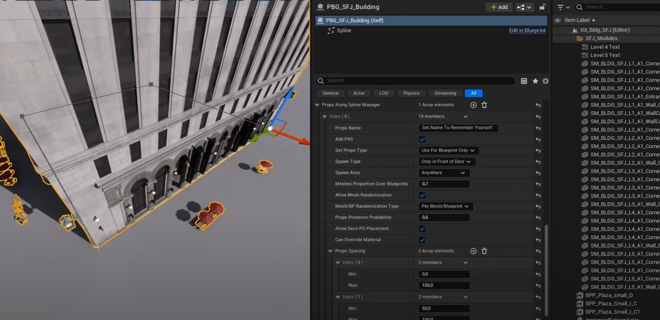660x320 pixels.
Task: Open the Edit in Blueprint link
Action: coord(527,31)
